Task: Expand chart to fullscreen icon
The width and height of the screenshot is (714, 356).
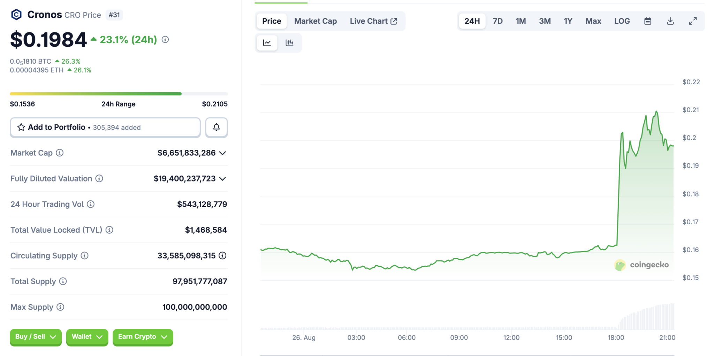Action: point(693,21)
